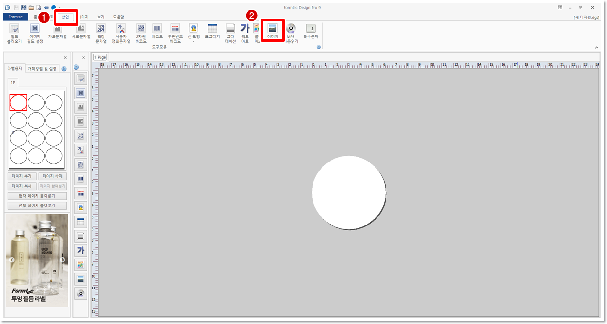
Task: Insert a 바코드 from the ribbon
Action: coord(157,31)
